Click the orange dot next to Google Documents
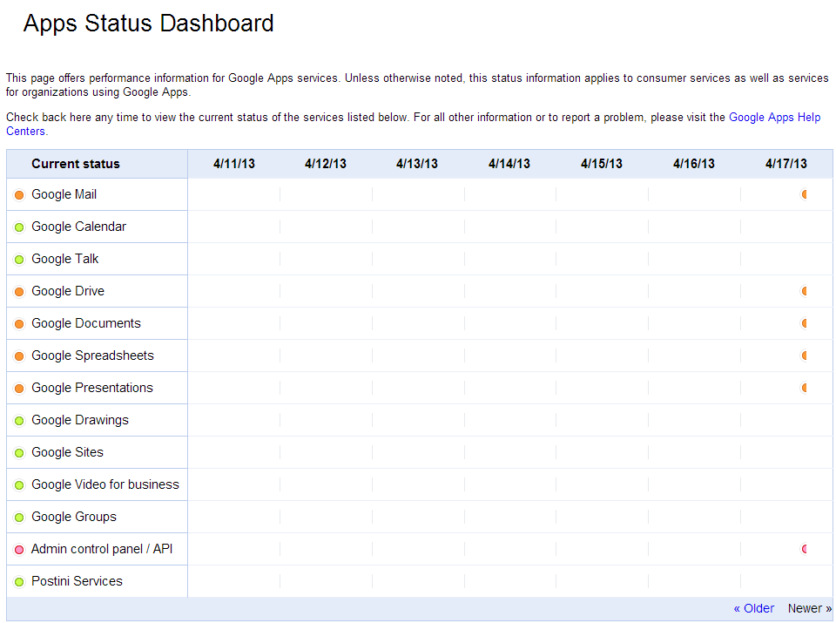836x623 pixels. pyautogui.click(x=18, y=323)
